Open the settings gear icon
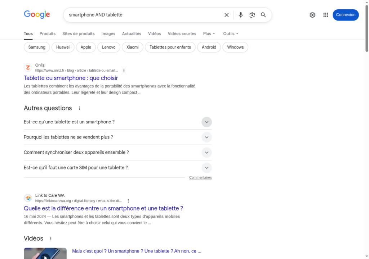Image resolution: width=369 pixels, height=259 pixels. (x=312, y=15)
